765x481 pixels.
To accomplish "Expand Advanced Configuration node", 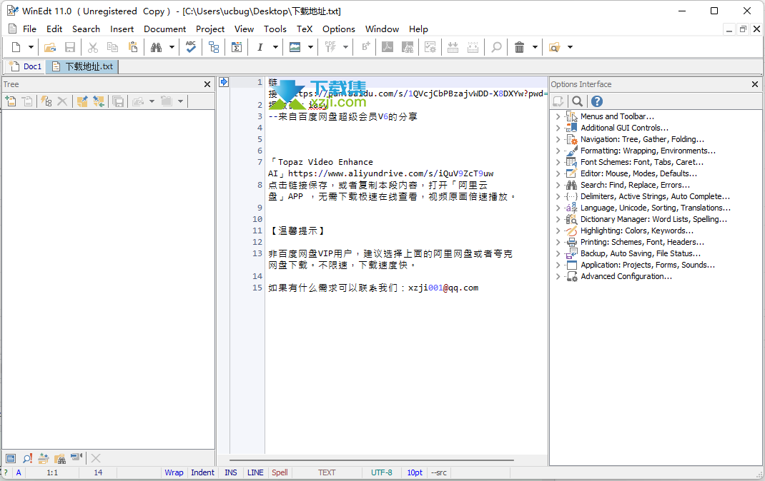I will (x=558, y=276).
